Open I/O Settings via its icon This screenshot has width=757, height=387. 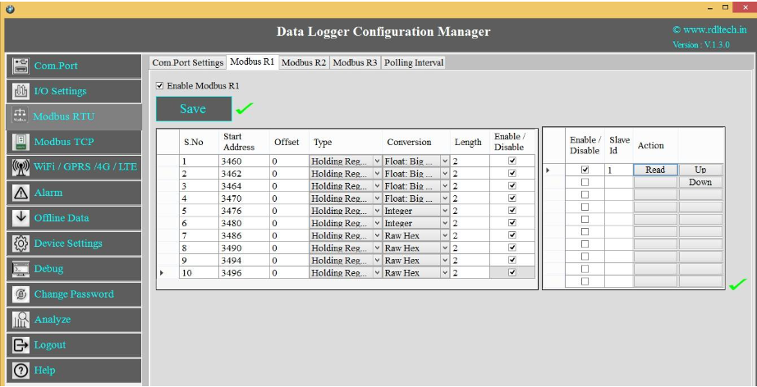pos(21,91)
